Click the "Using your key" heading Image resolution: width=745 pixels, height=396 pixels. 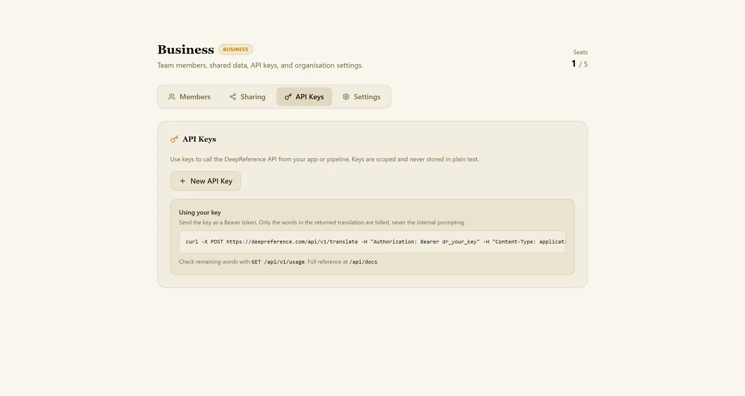click(200, 212)
